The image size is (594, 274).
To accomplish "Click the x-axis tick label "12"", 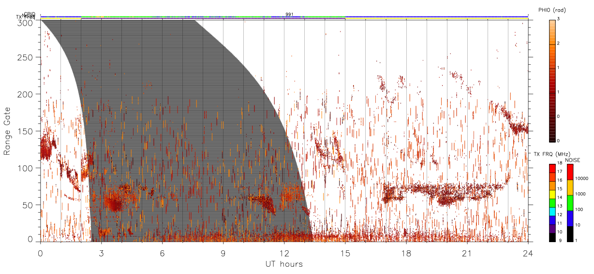I will point(284,253).
